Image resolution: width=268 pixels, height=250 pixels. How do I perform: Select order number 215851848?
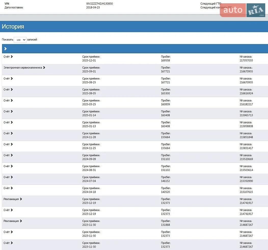click(x=246, y=137)
